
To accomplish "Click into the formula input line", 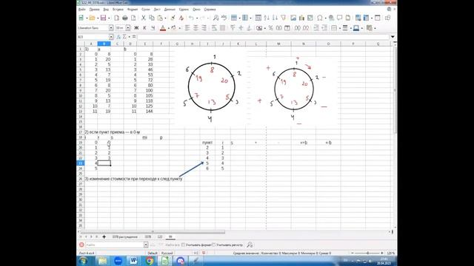I will pyautogui.click(x=264, y=37).
